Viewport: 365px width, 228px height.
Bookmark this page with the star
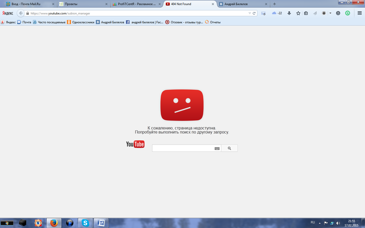click(298, 13)
